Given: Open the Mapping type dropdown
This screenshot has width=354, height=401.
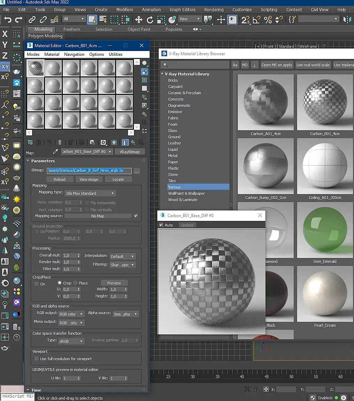Looking at the screenshot, I should [90, 193].
